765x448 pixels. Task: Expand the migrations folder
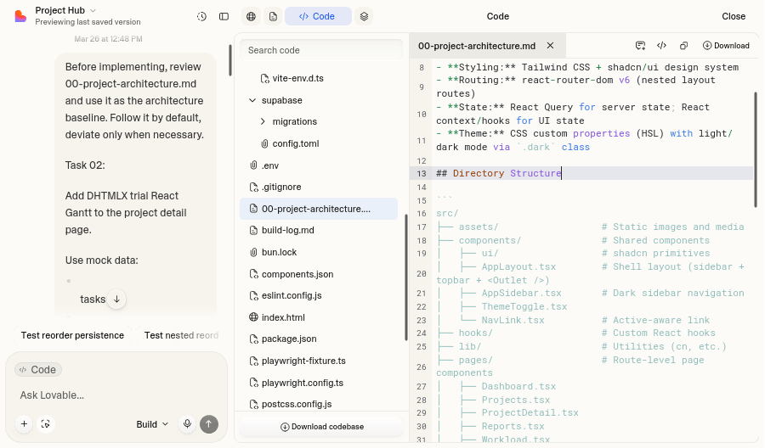point(263,121)
